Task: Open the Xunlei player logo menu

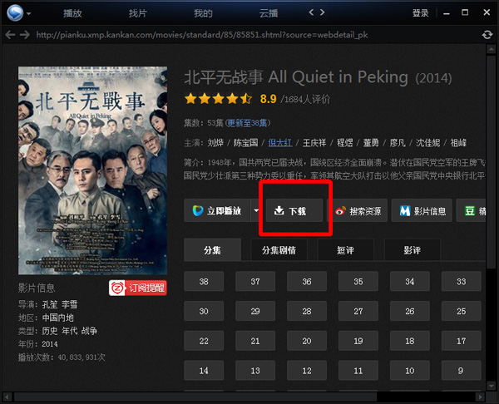Action: [x=14, y=13]
